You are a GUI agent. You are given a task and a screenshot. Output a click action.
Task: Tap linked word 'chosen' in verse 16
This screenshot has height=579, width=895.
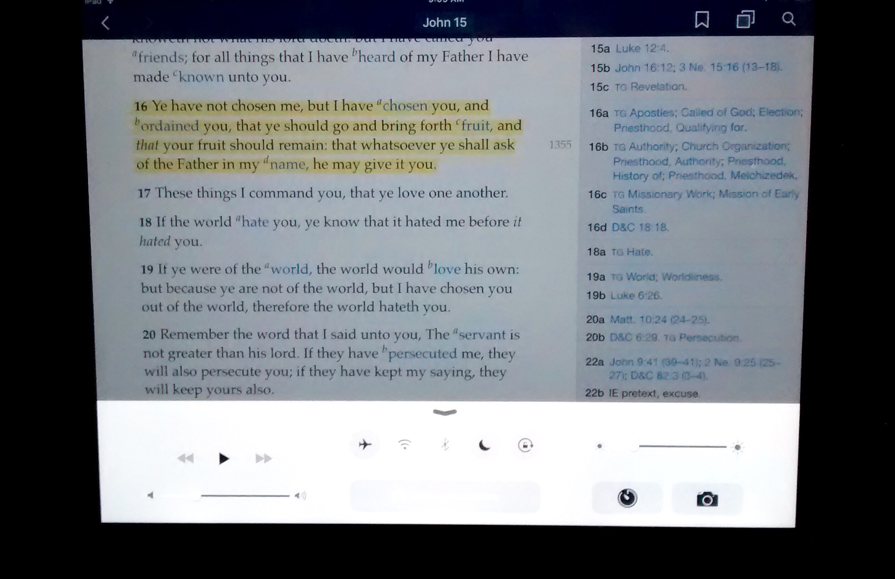coord(405,106)
